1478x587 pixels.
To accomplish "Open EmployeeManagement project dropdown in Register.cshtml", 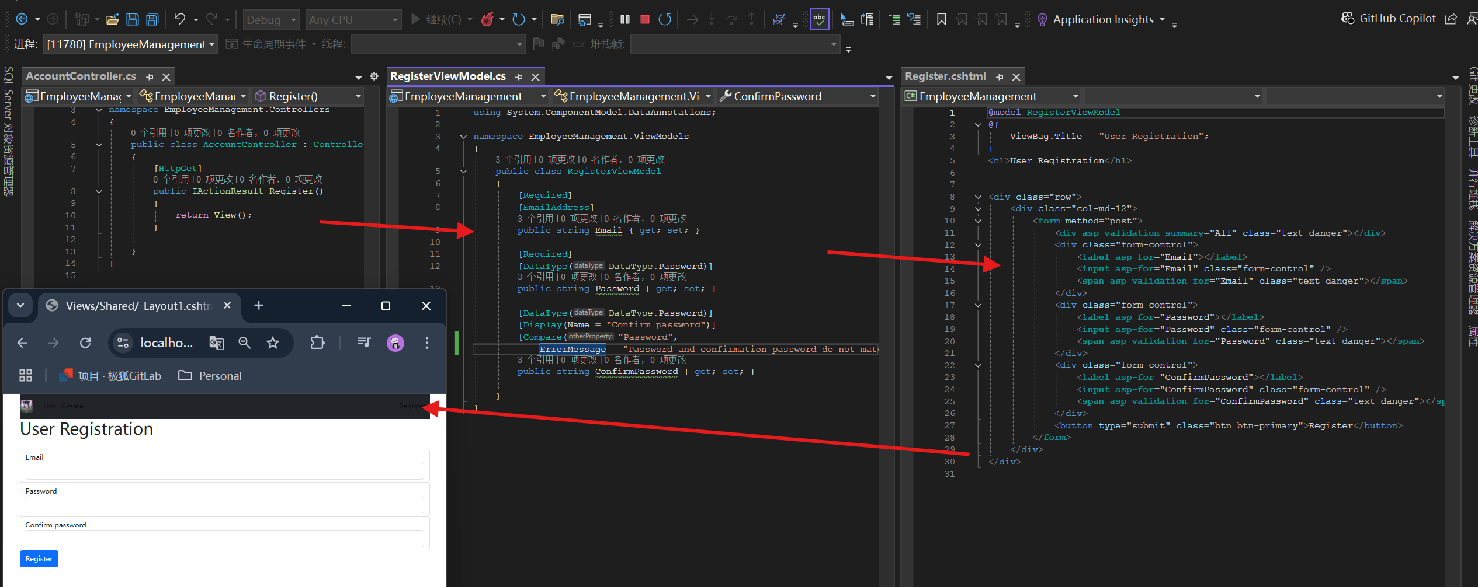I will [x=991, y=96].
